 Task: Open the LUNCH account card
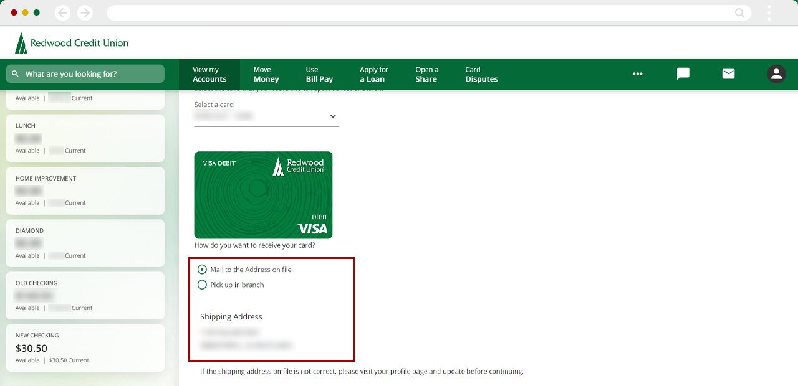pyautogui.click(x=85, y=138)
